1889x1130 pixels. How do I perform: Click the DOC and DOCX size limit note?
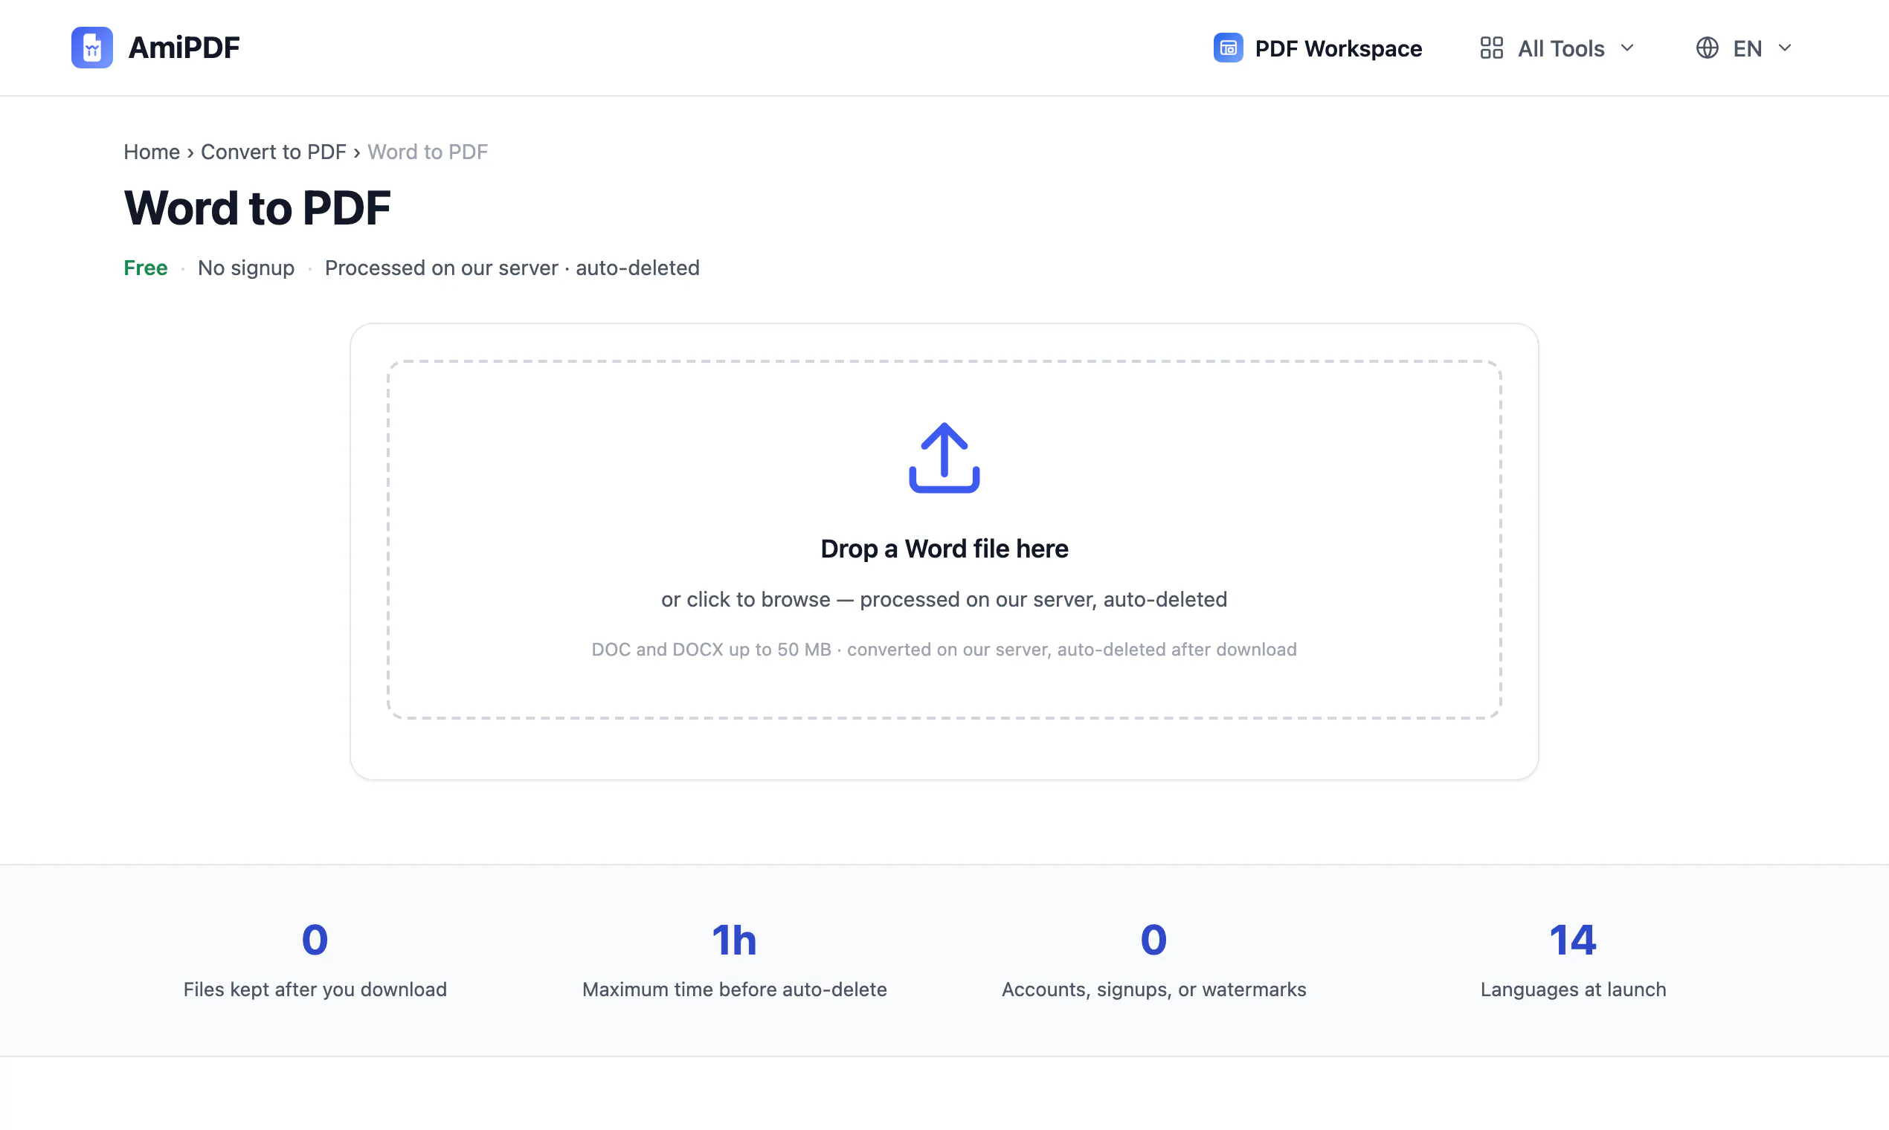point(944,650)
